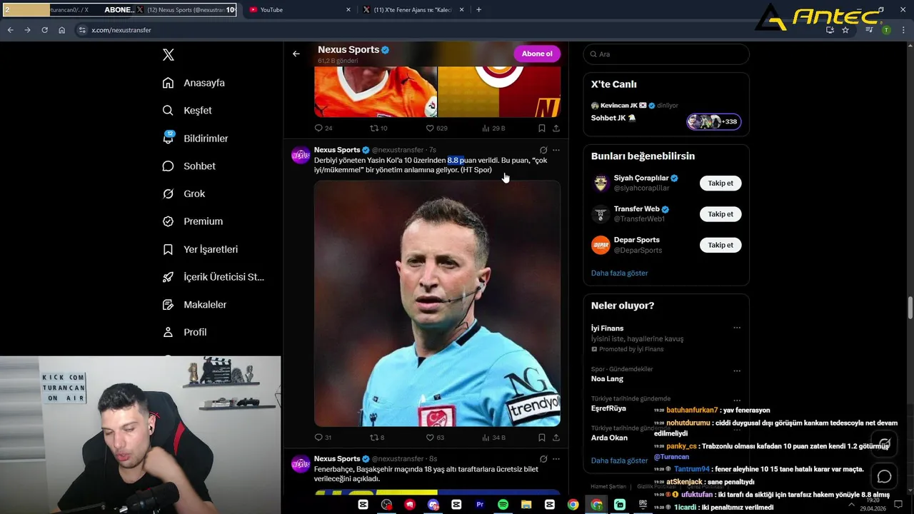Open a new browser tab
The height and width of the screenshot is (514, 914).
478,10
